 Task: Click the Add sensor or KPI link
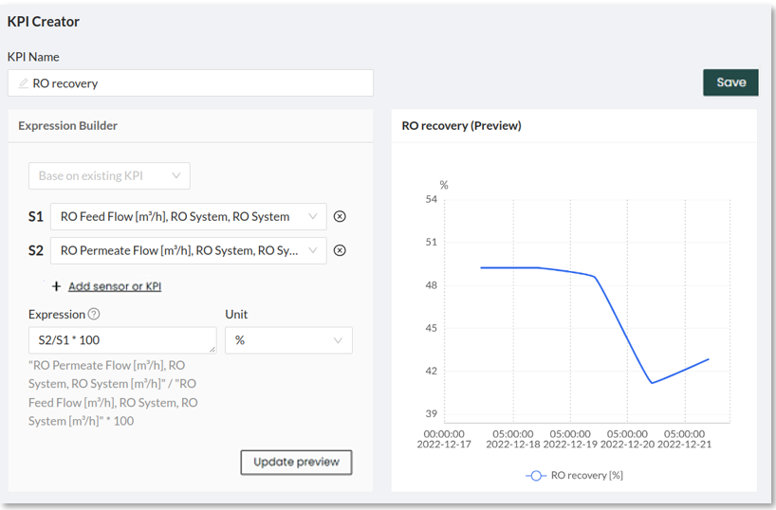pyautogui.click(x=114, y=286)
